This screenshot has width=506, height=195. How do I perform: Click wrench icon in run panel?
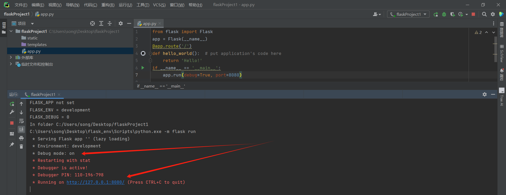[12, 112]
